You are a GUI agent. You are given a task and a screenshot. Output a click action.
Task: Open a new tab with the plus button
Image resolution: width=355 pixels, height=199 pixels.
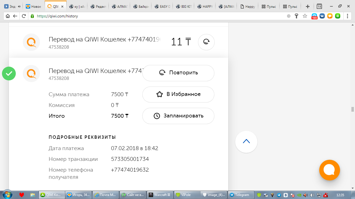pyautogui.click(x=307, y=6)
